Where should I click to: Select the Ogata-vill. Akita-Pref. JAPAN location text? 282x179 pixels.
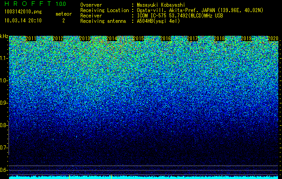pyautogui.click(x=200, y=10)
